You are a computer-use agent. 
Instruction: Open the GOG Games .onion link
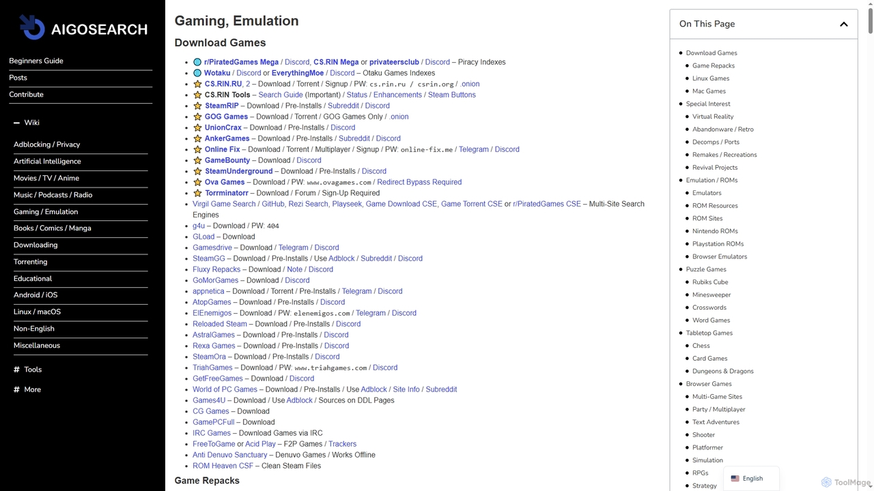[399, 117]
